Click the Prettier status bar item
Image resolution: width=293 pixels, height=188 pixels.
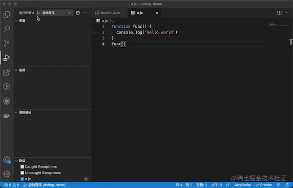[264, 185]
